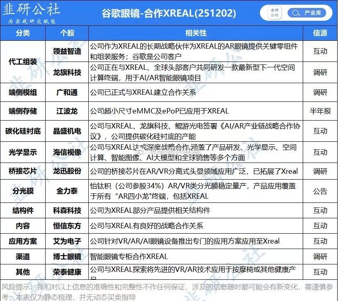Select the 光学显示 category cell
338x301 pixels.
[x=23, y=152]
